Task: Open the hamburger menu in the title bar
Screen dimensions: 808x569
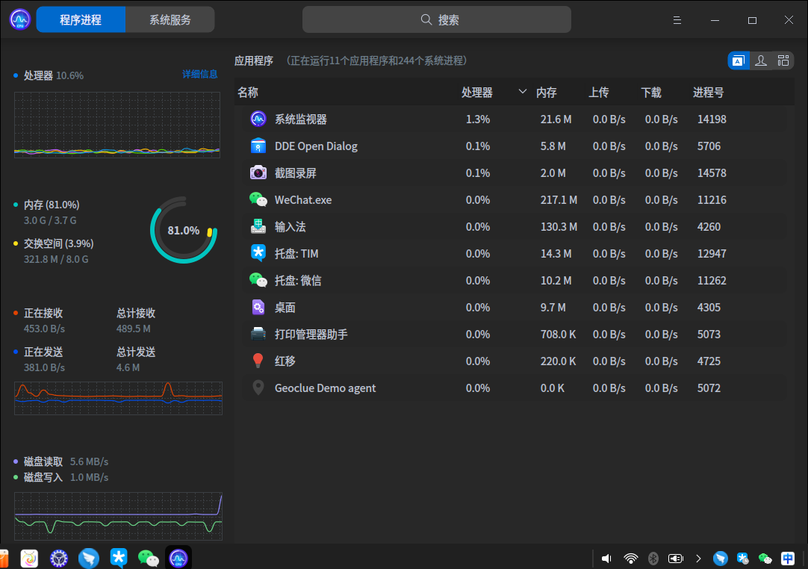Action: 677,20
